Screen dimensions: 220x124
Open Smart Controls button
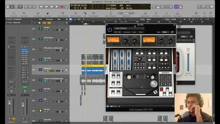point(26,7)
